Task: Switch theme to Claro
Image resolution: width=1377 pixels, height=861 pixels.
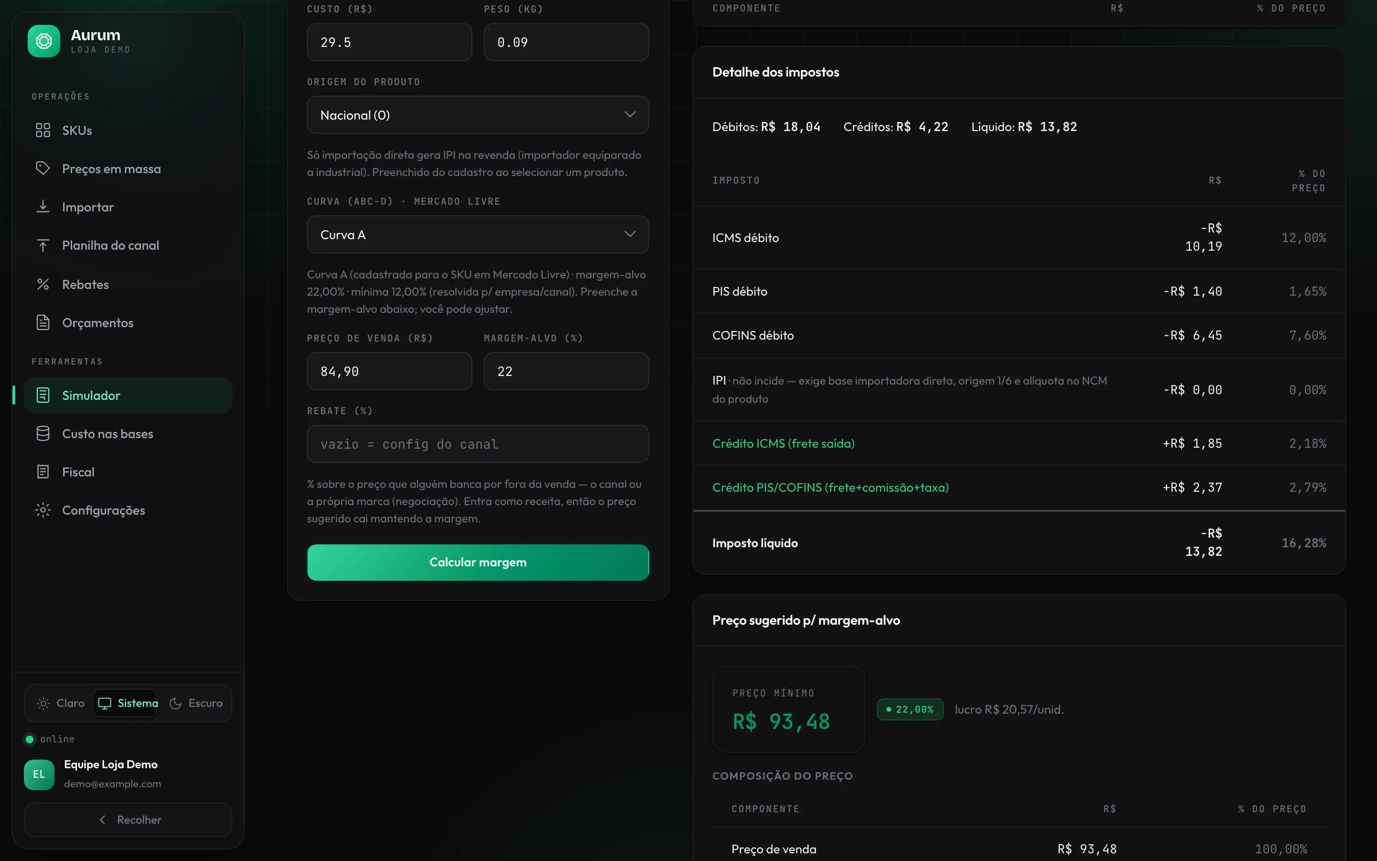Action: 60,703
